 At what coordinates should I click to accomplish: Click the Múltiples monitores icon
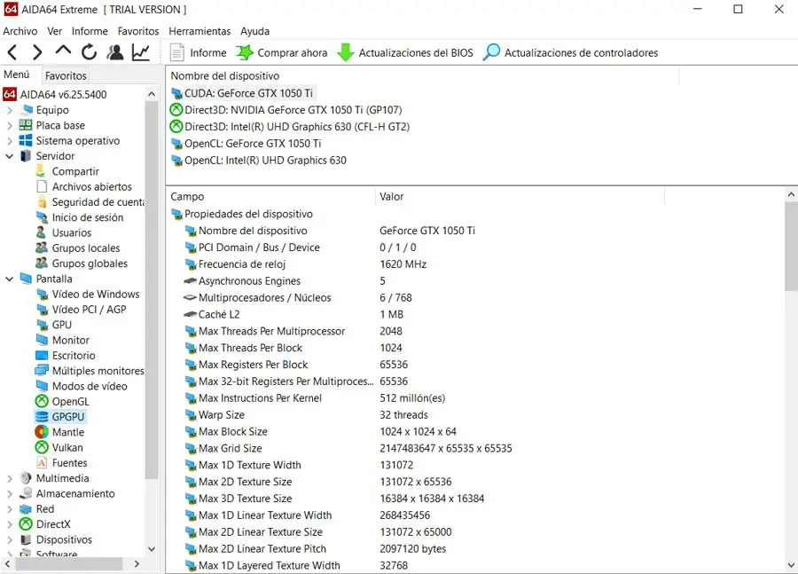coord(43,370)
